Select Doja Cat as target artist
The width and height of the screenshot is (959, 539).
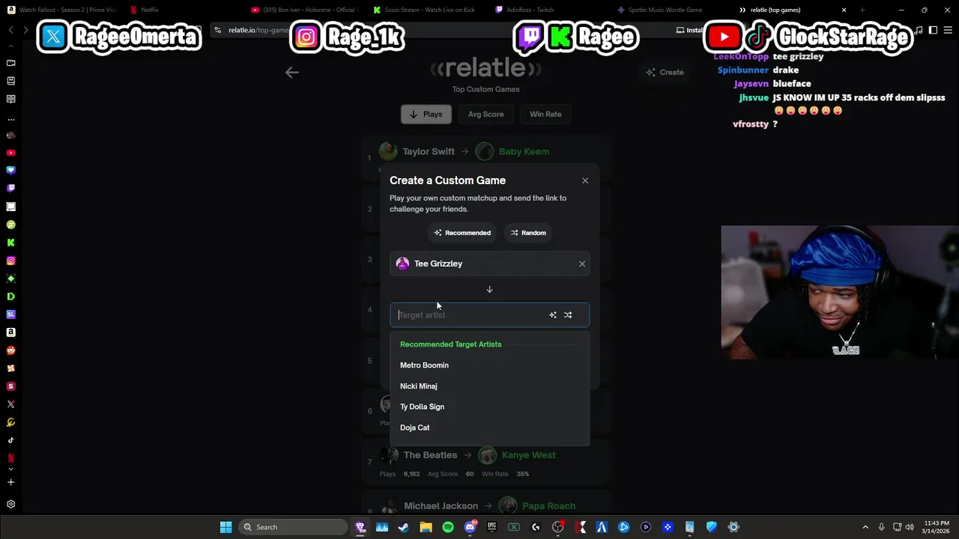coord(414,427)
